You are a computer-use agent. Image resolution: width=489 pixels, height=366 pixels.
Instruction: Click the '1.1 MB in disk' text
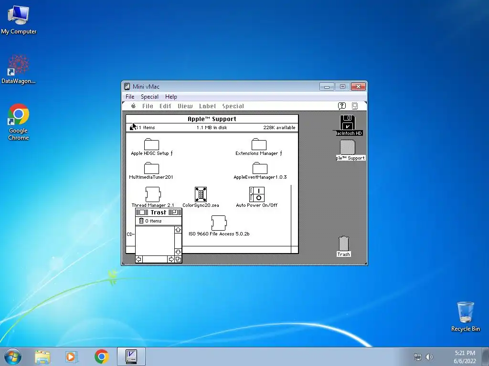(212, 128)
